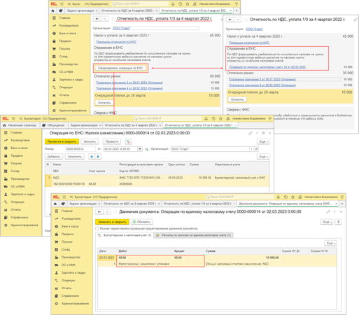Image resolution: width=359 pixels, height=315 pixels.
Task: Open tab list dropdown in the top window tab bar
Action: 237,10
